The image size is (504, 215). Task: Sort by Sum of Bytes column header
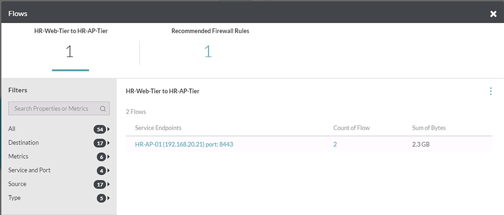pos(429,128)
